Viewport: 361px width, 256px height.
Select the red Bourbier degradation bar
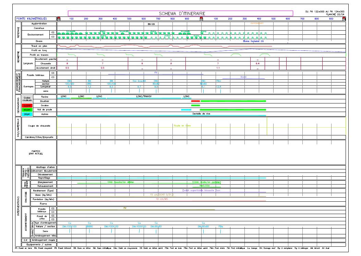point(195,101)
